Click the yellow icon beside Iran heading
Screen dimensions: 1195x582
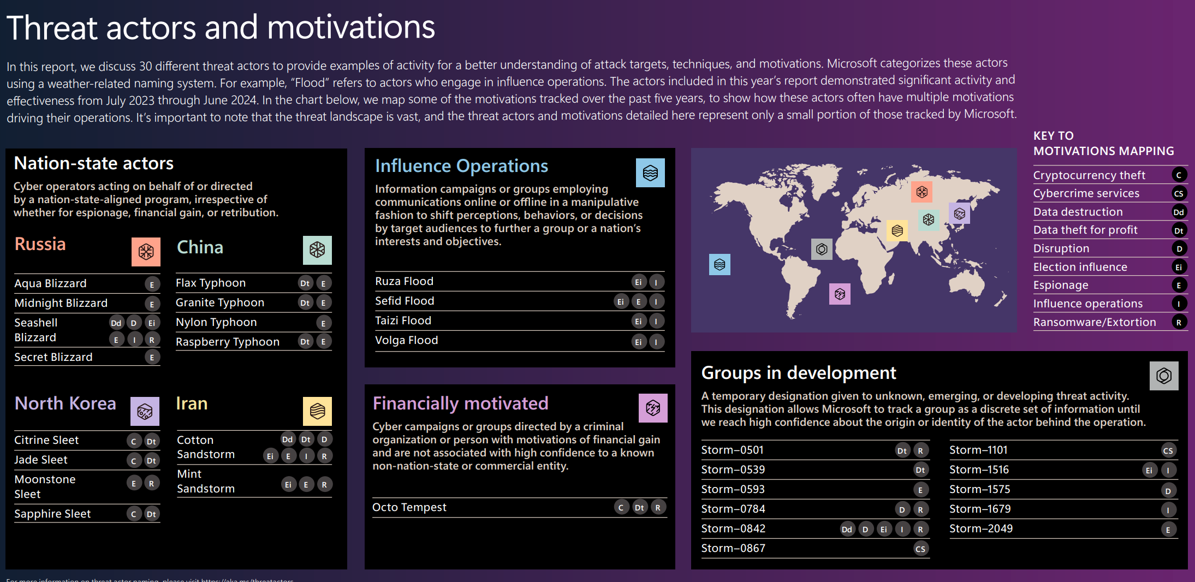pos(317,411)
